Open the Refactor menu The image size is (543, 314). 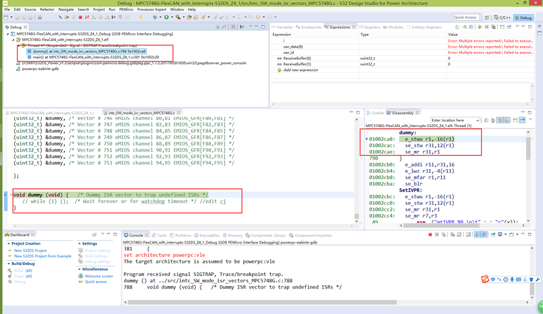coord(47,9)
